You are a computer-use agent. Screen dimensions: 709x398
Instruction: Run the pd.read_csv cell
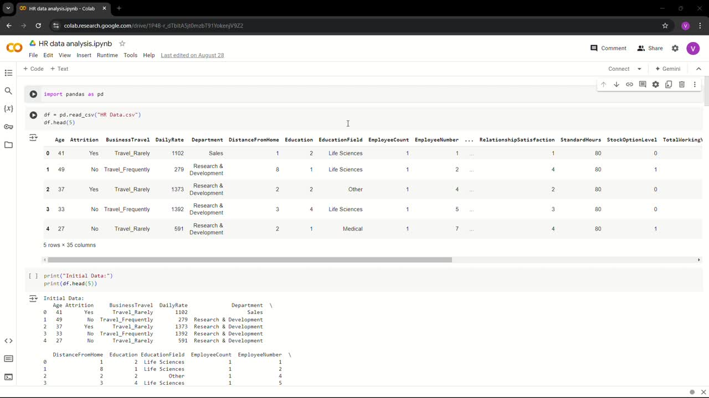click(33, 115)
